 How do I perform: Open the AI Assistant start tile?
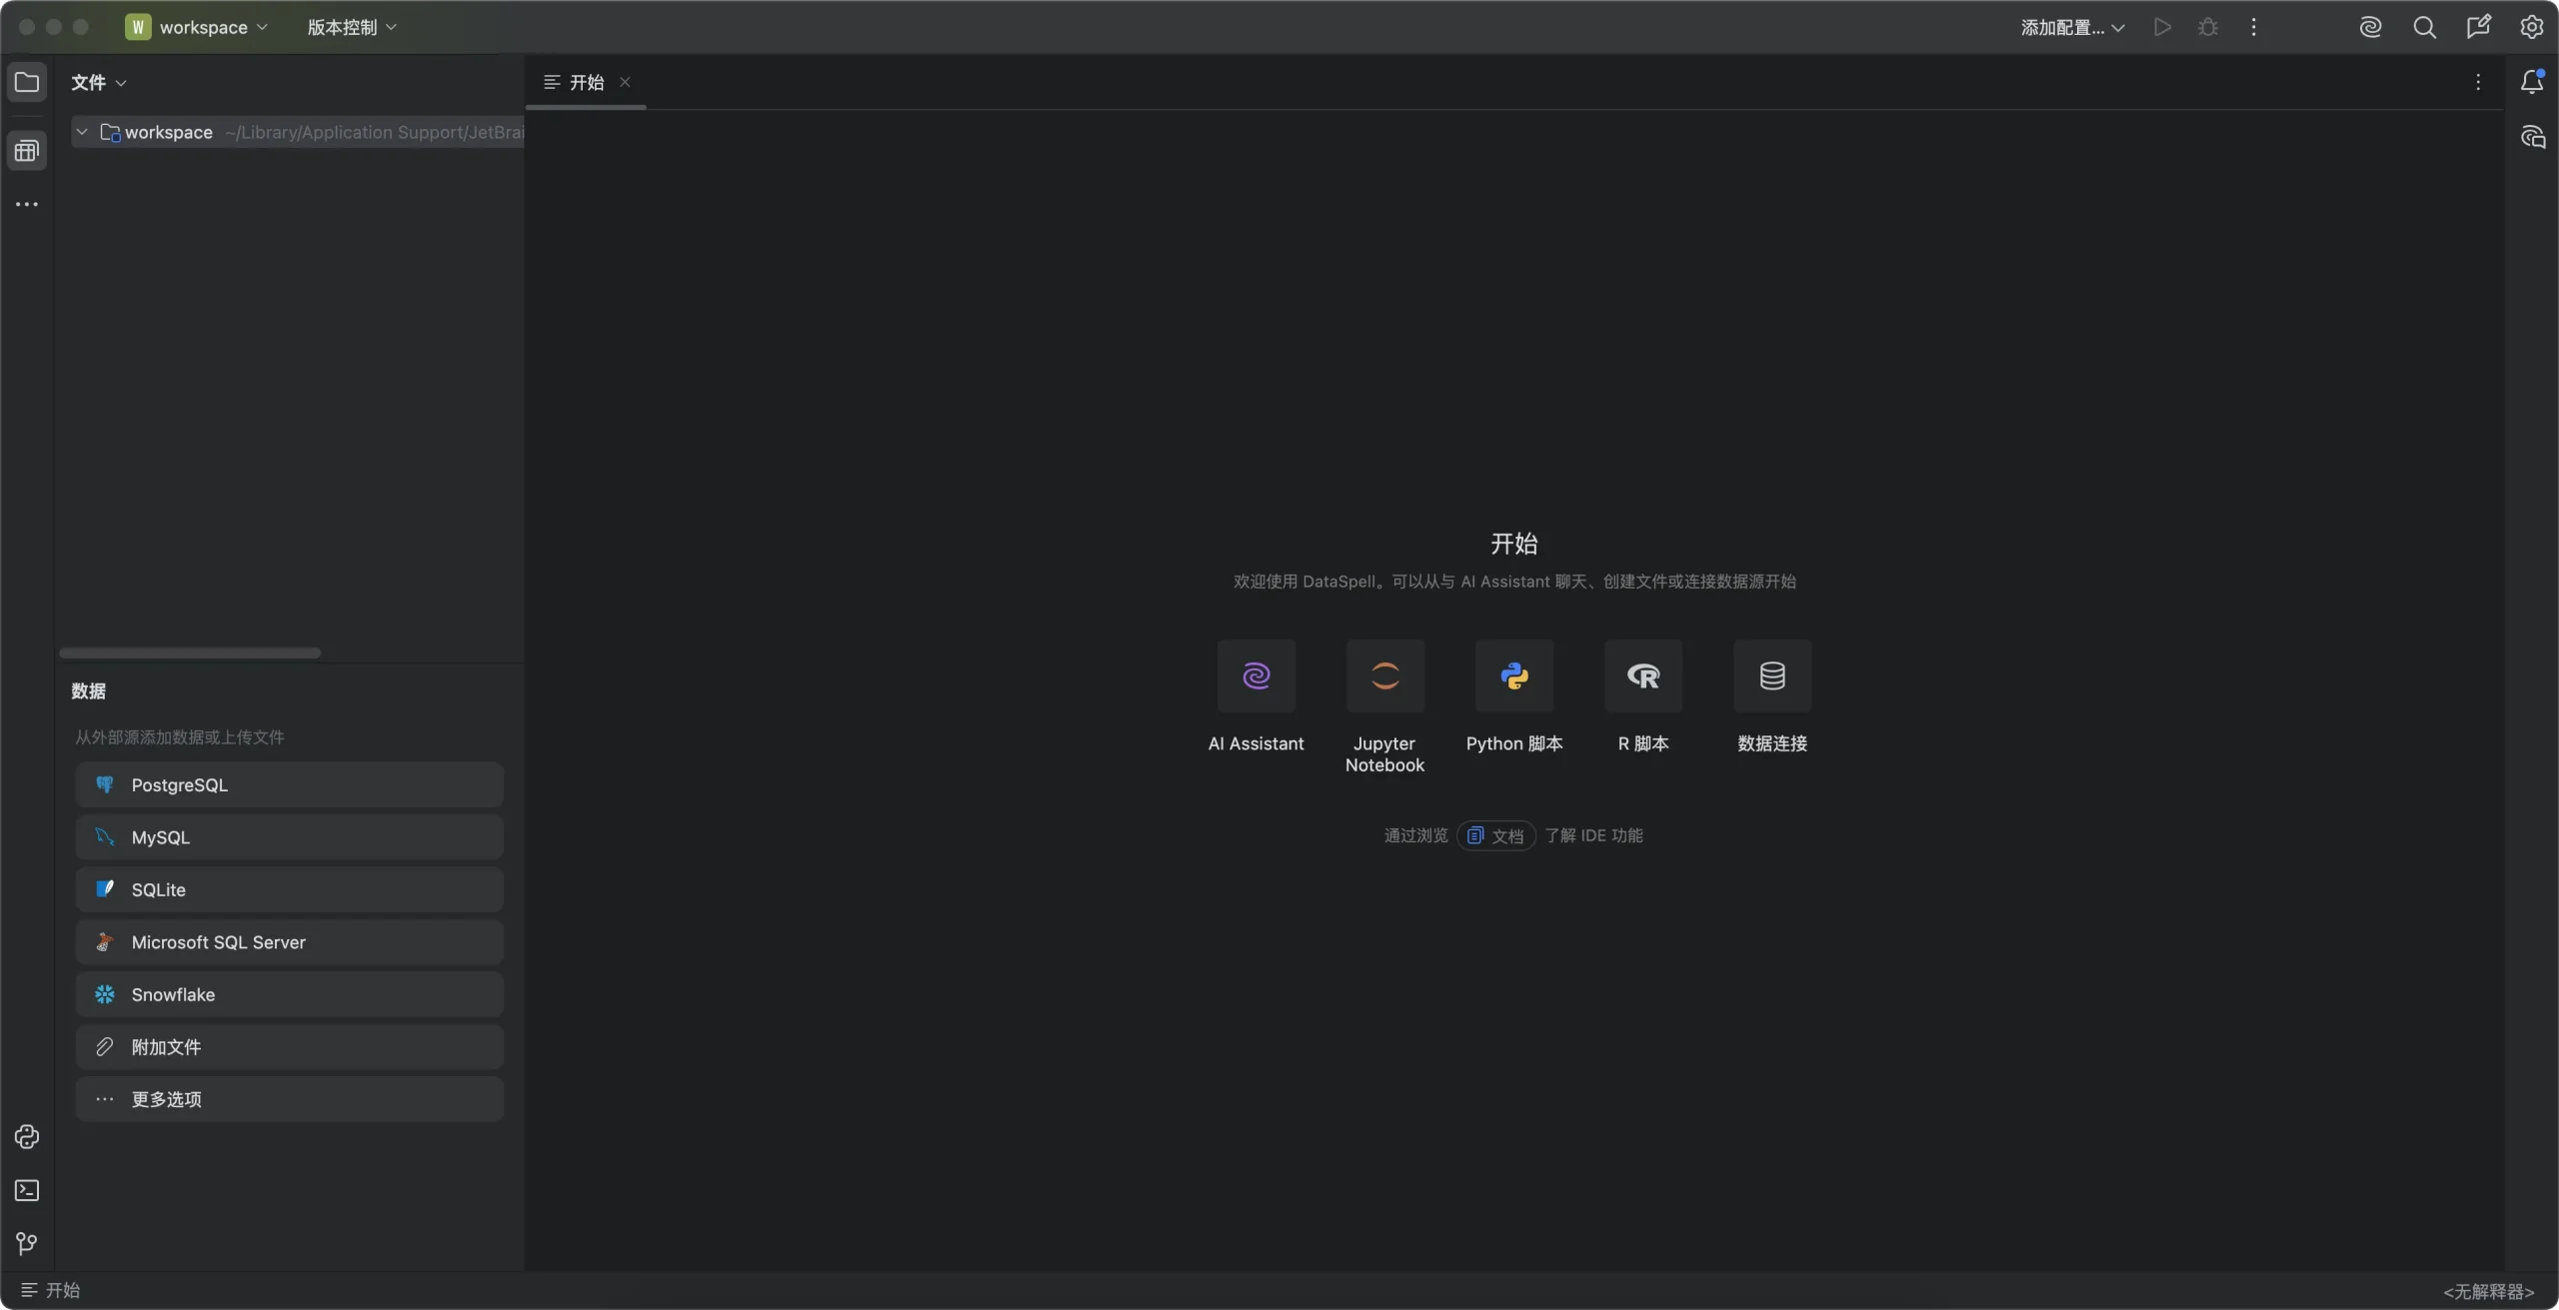pyautogui.click(x=1256, y=676)
